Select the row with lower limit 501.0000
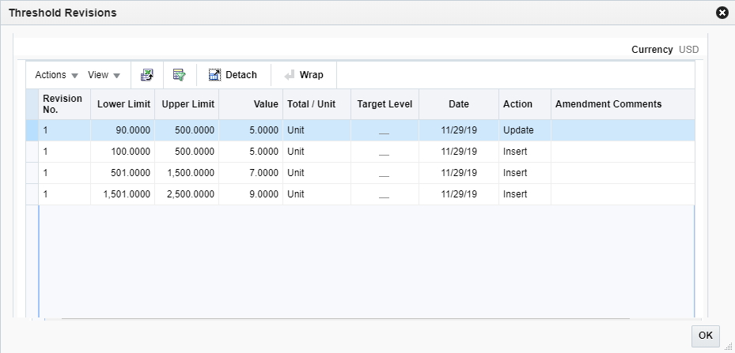The image size is (735, 353). coord(361,173)
